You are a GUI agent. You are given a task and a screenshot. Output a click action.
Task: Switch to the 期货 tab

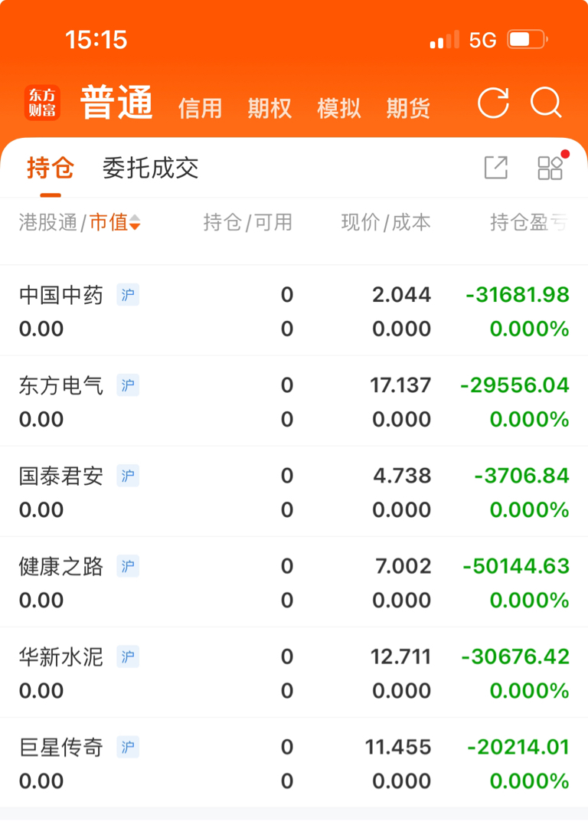click(x=408, y=108)
